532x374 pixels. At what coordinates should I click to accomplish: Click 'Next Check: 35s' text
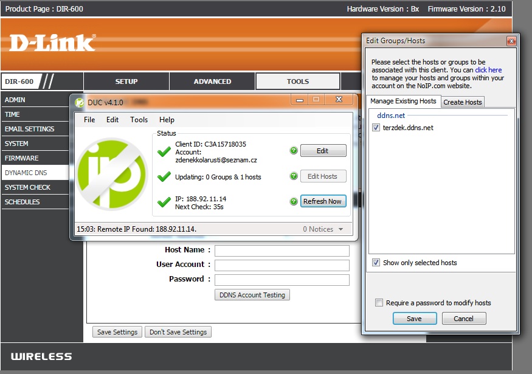(199, 207)
